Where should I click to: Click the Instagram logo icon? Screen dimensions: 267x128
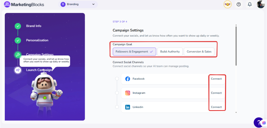128,93
